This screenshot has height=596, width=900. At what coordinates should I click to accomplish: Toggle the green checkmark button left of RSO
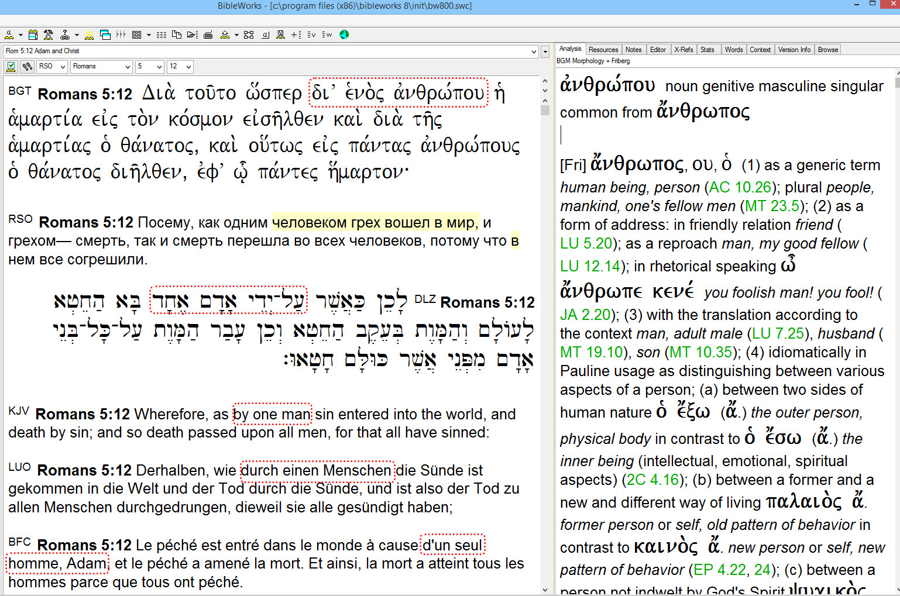coord(11,67)
